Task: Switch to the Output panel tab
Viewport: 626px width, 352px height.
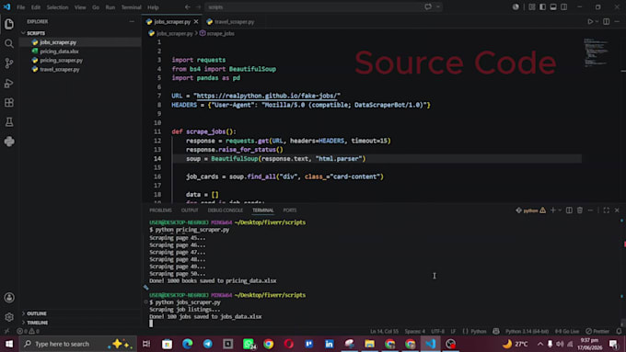Action: [x=190, y=210]
